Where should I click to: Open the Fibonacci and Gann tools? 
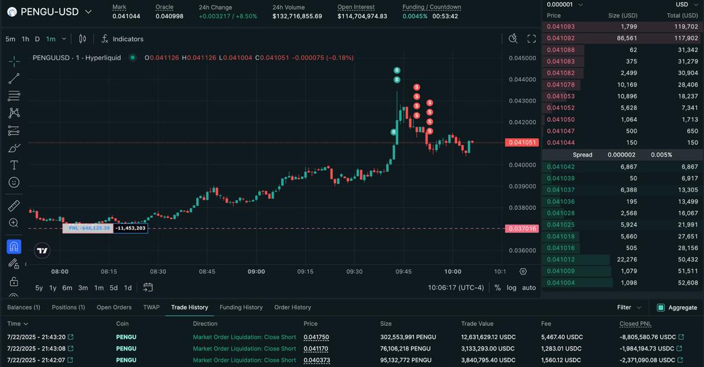(x=14, y=95)
